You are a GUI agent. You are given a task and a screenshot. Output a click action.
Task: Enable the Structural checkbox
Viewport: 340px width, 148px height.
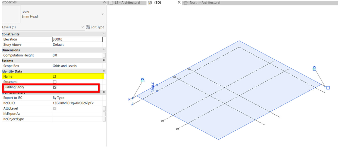54,82
